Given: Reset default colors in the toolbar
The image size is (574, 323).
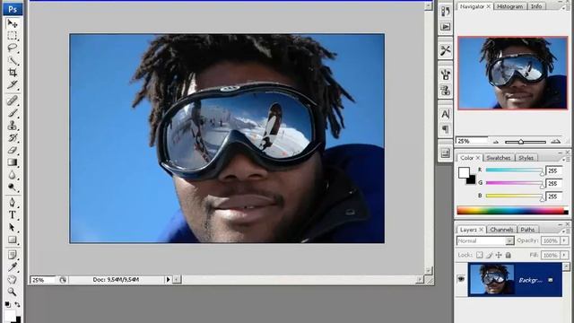Looking at the screenshot, I should 8,304.
